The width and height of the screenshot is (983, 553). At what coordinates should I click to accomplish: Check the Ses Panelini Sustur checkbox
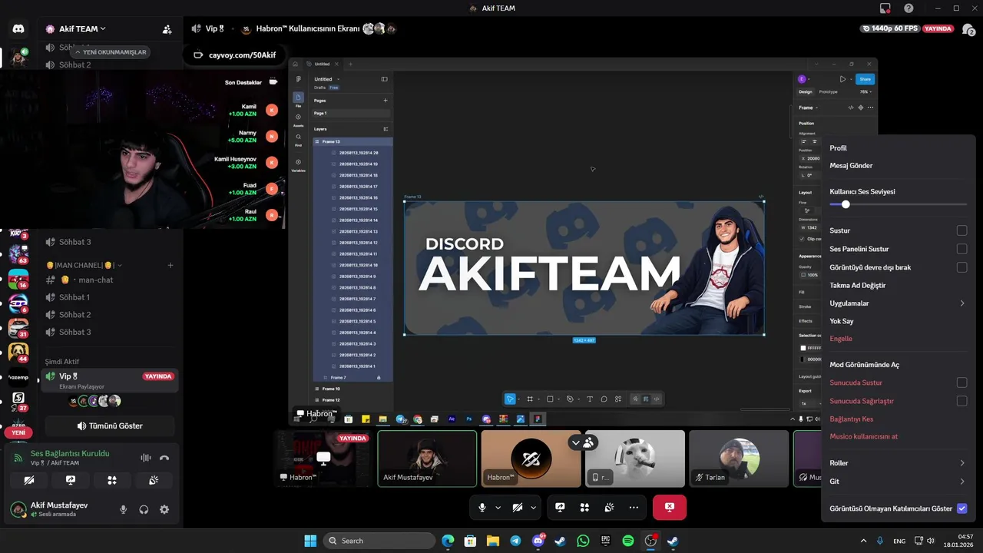pos(961,249)
